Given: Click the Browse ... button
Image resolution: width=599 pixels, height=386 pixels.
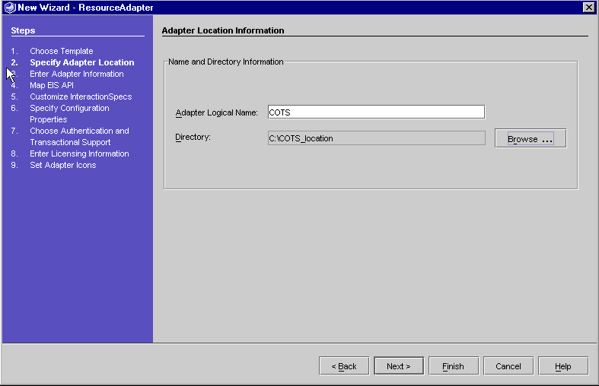Looking at the screenshot, I should (x=530, y=138).
